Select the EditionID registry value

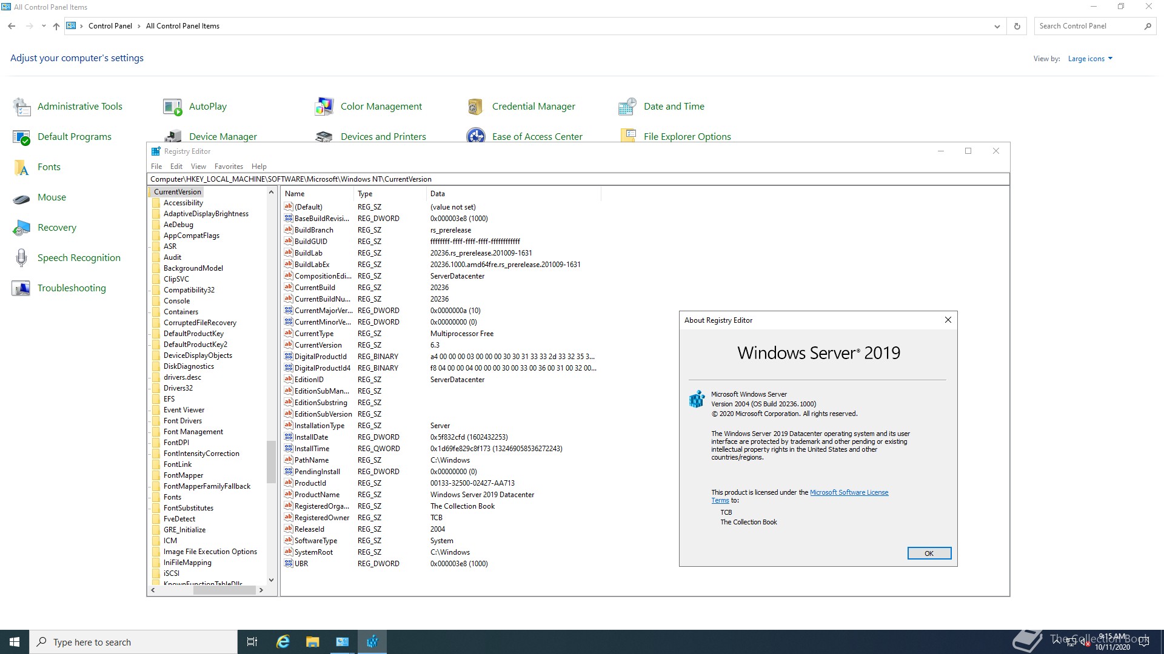click(x=309, y=380)
